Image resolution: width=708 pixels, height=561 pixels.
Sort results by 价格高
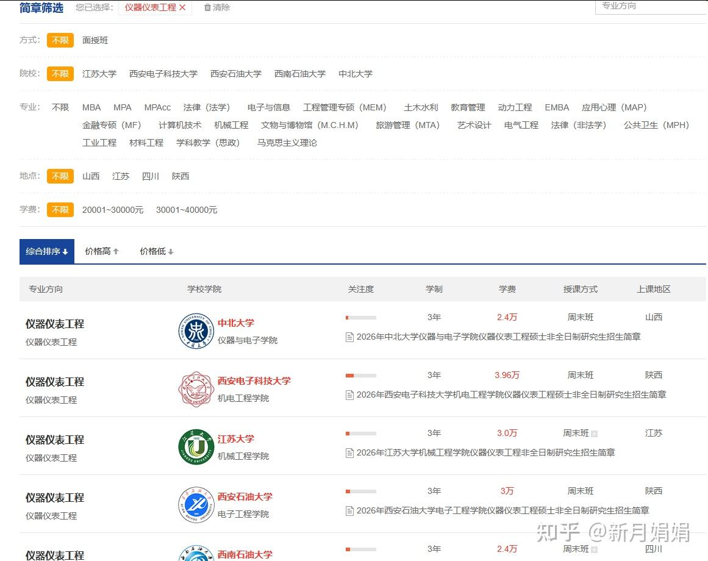(102, 251)
